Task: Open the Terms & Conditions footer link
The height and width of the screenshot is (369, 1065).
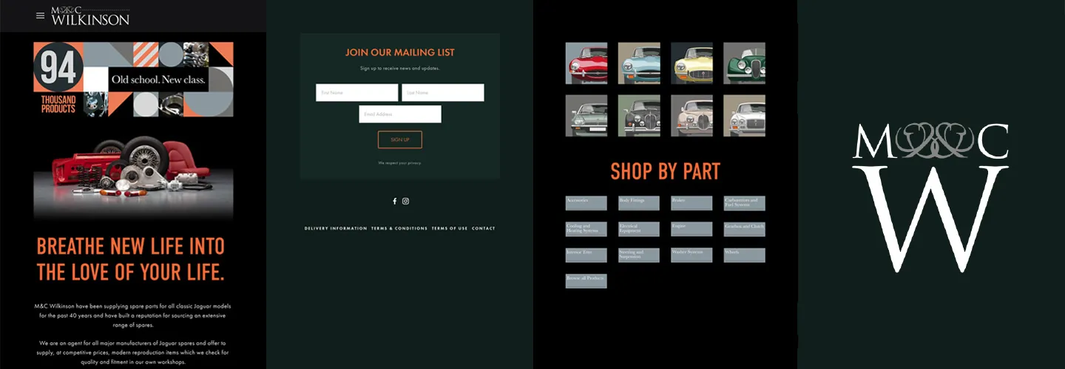Action: coord(399,228)
